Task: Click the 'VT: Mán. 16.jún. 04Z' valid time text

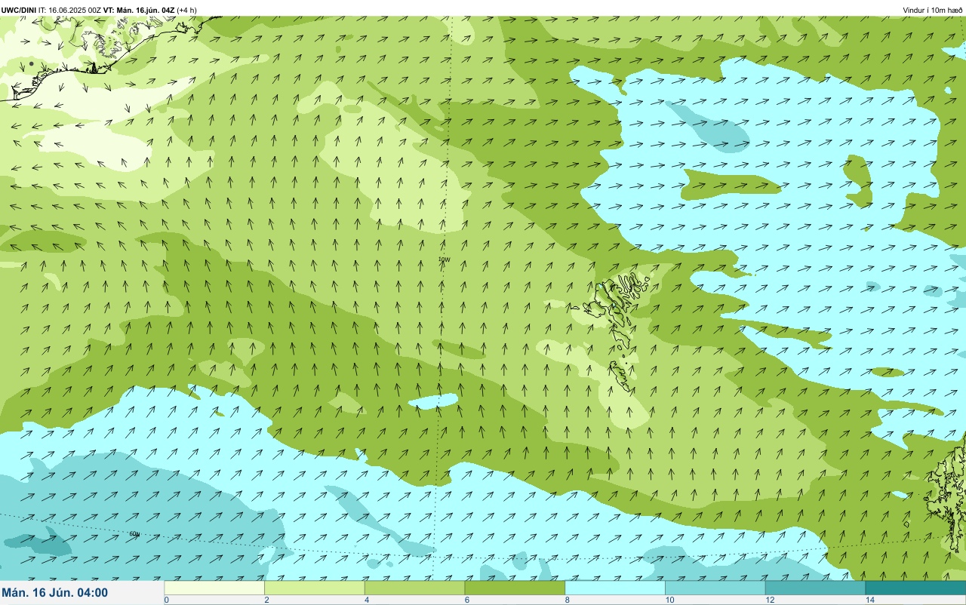Action: 140,10
